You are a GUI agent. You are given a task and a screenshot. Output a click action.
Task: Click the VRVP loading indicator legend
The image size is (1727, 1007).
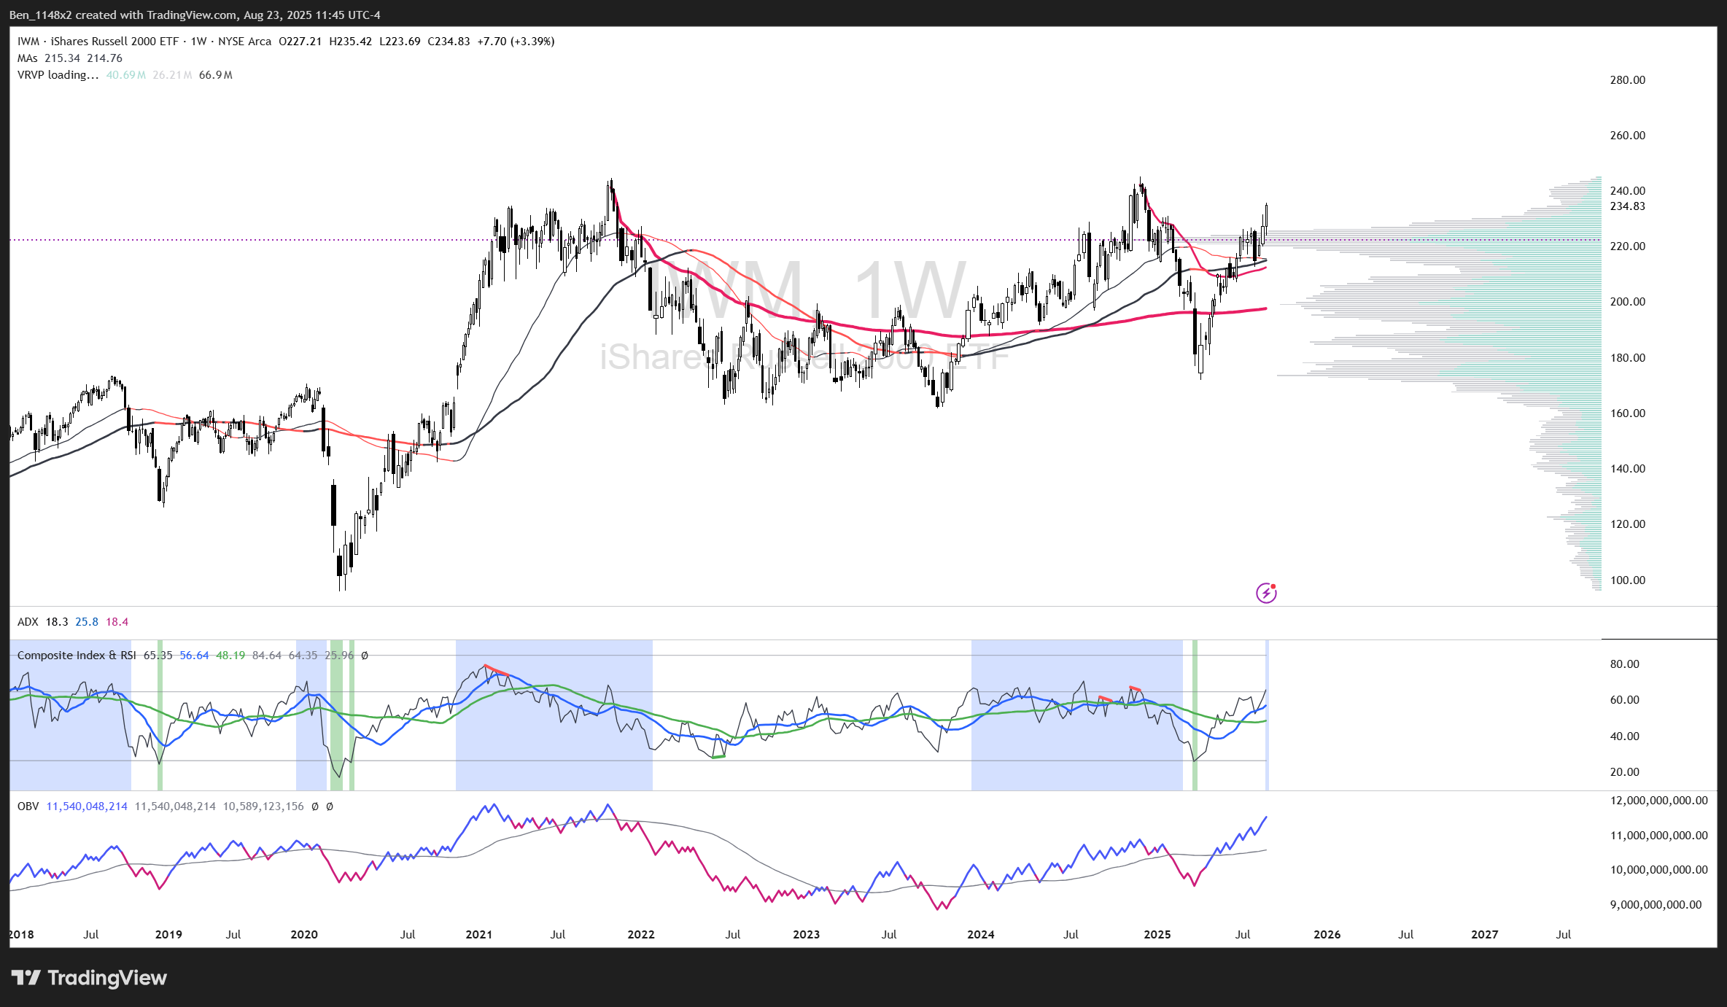(58, 75)
